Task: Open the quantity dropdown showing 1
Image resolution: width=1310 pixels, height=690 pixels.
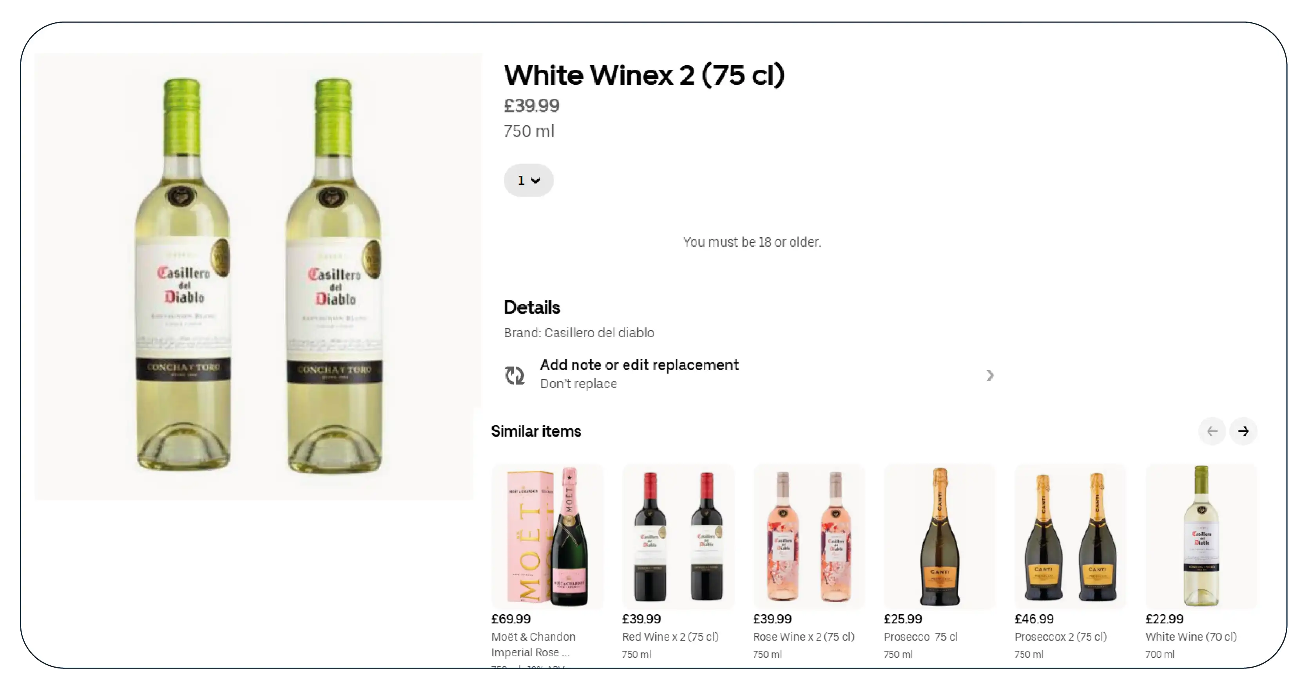Action: (528, 181)
